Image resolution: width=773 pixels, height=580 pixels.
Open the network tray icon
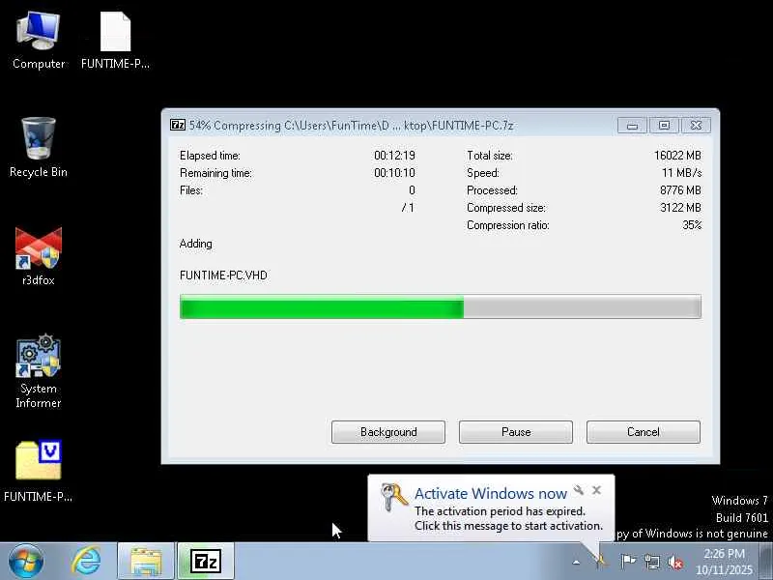(x=652, y=562)
